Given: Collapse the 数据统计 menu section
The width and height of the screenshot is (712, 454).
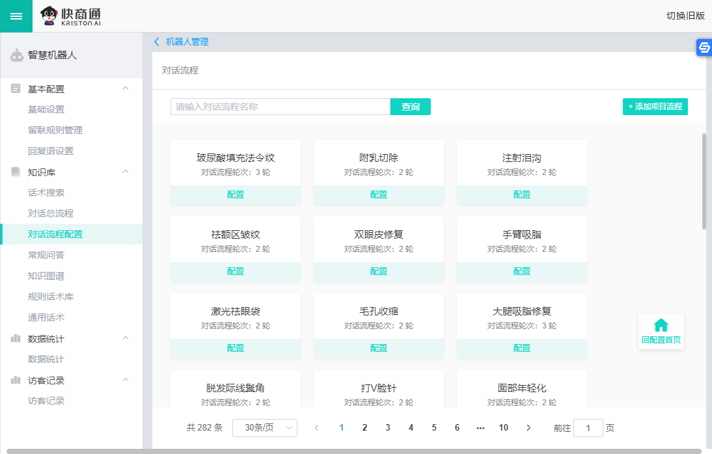Looking at the screenshot, I should click(x=126, y=338).
